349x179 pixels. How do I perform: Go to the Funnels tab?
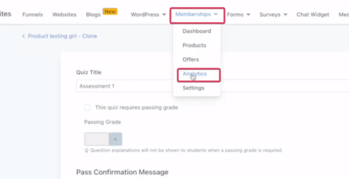click(x=32, y=15)
